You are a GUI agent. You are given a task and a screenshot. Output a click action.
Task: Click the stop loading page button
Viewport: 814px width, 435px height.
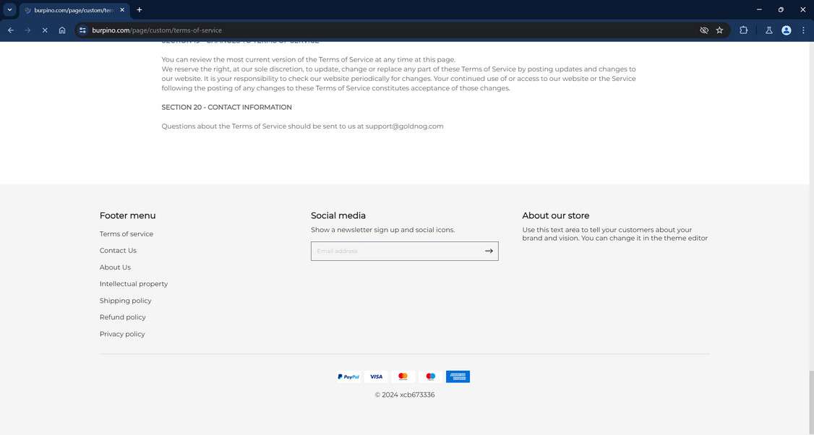pyautogui.click(x=44, y=30)
